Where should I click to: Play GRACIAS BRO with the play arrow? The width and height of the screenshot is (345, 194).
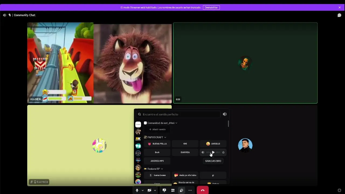click(213, 152)
